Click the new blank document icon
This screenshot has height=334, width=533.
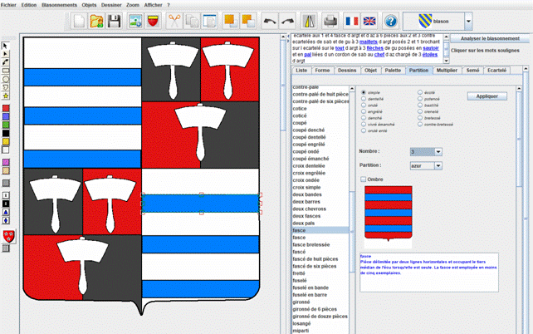coord(79,20)
